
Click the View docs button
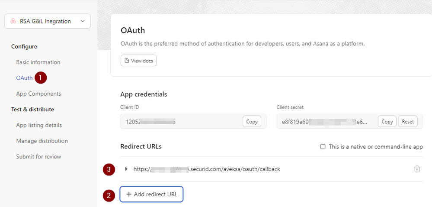click(x=138, y=61)
